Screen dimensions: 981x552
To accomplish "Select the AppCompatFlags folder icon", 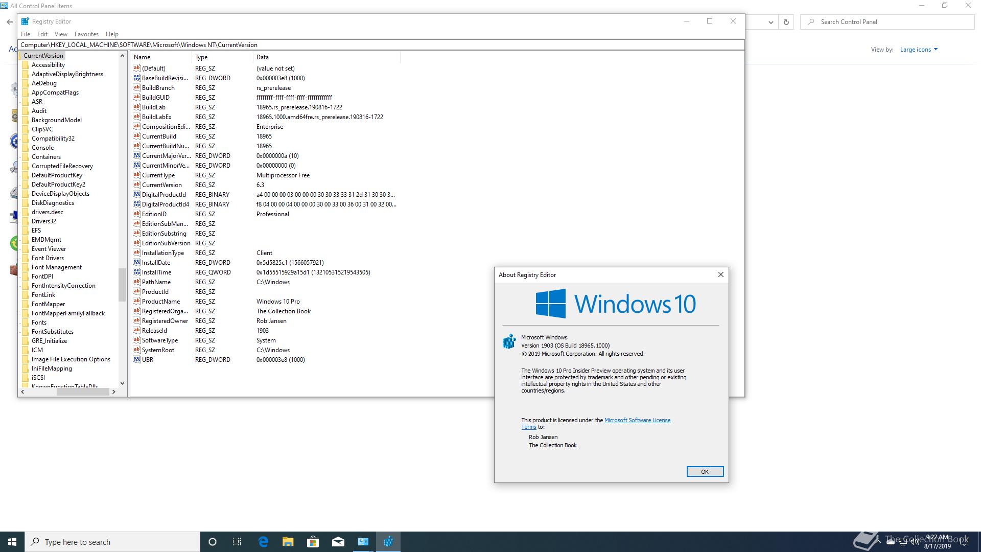I will point(26,93).
